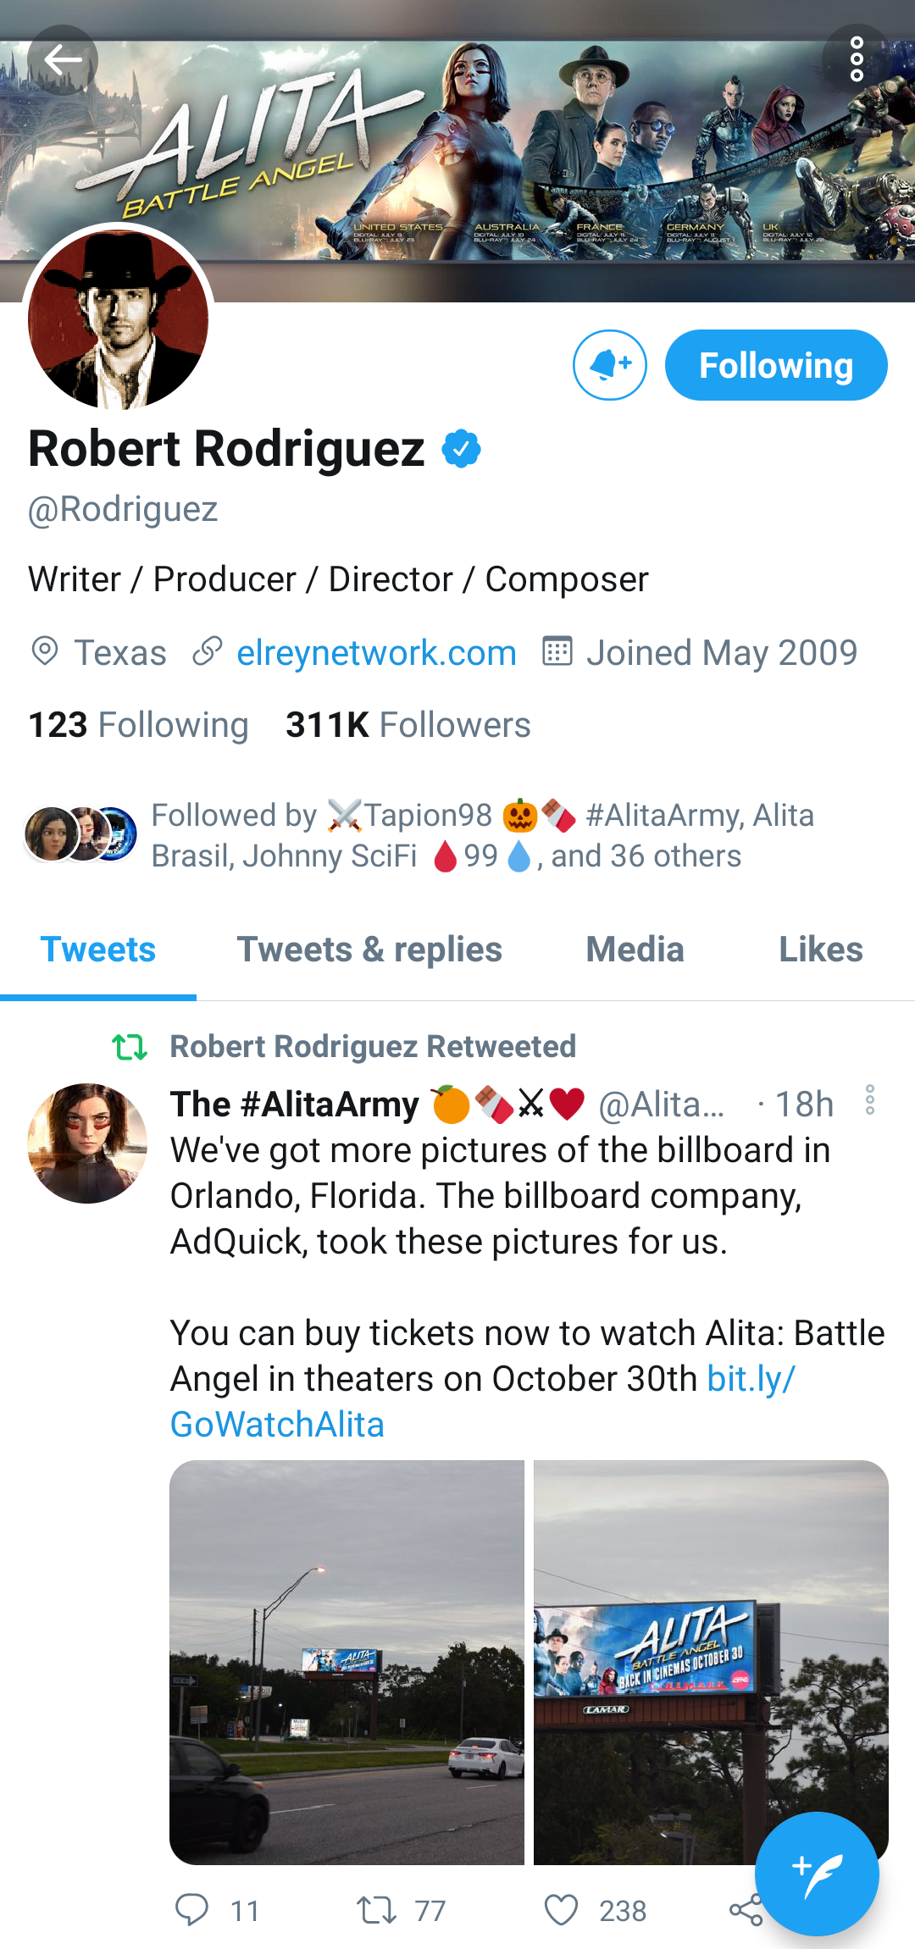
Task: Open the left billboard roadside photo
Action: point(347,1662)
